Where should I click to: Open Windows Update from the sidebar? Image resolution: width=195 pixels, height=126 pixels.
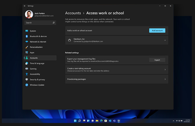pyautogui.click(x=37, y=85)
